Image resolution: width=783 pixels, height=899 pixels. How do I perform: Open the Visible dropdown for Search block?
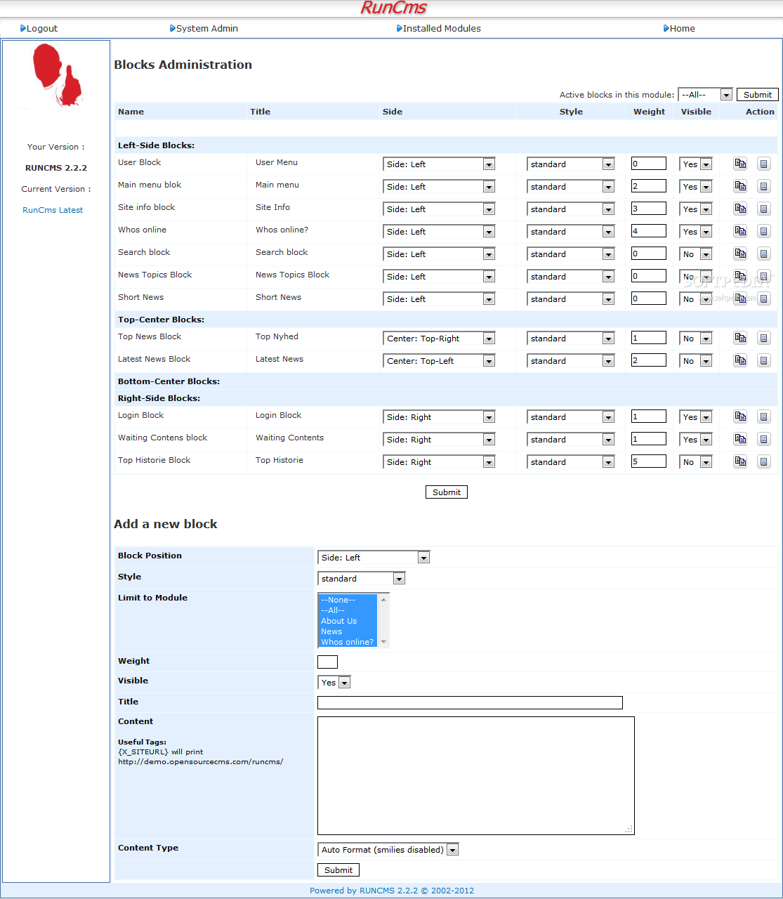click(x=695, y=254)
